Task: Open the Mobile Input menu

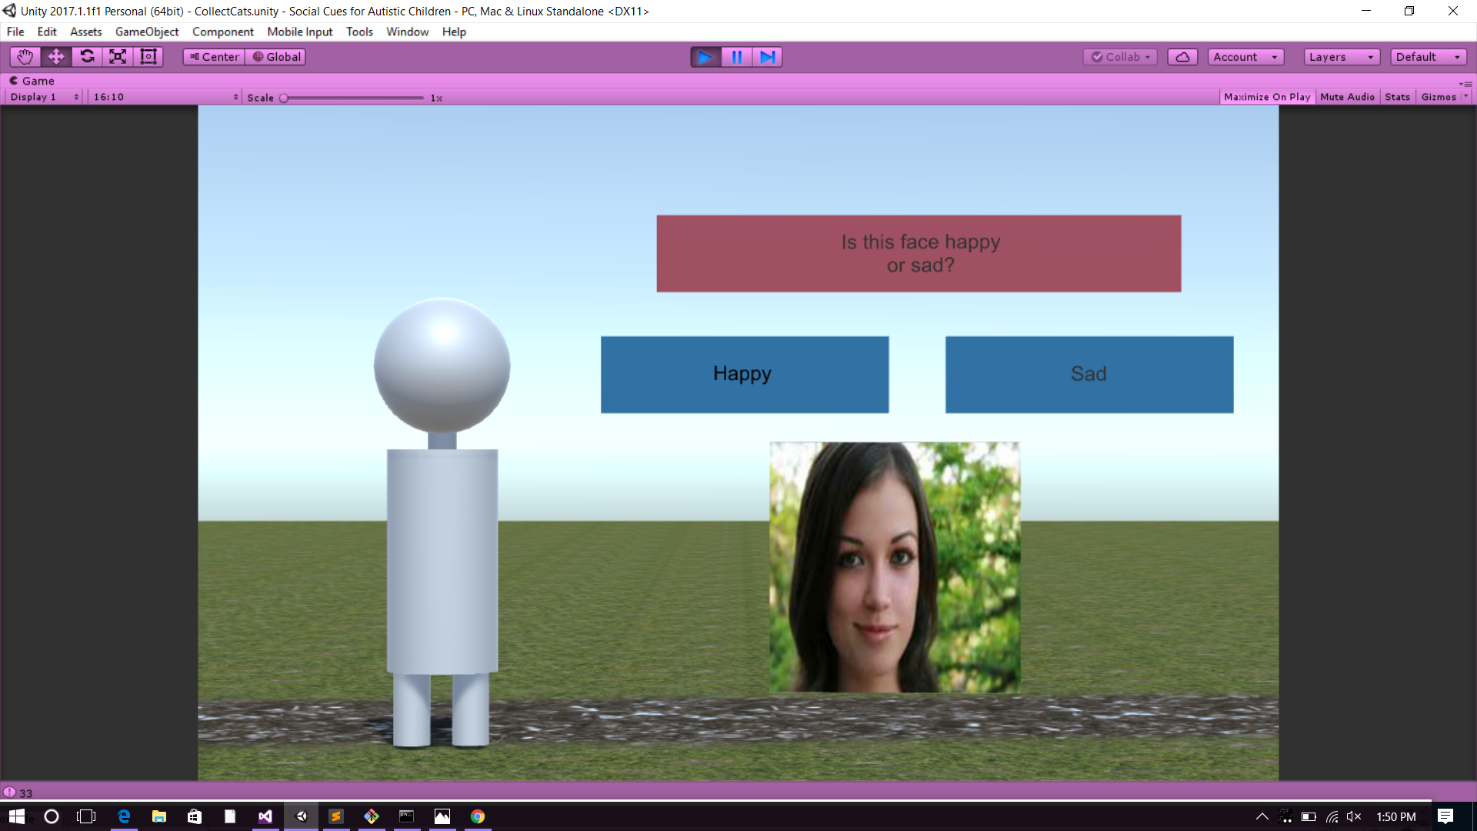Action: [299, 32]
